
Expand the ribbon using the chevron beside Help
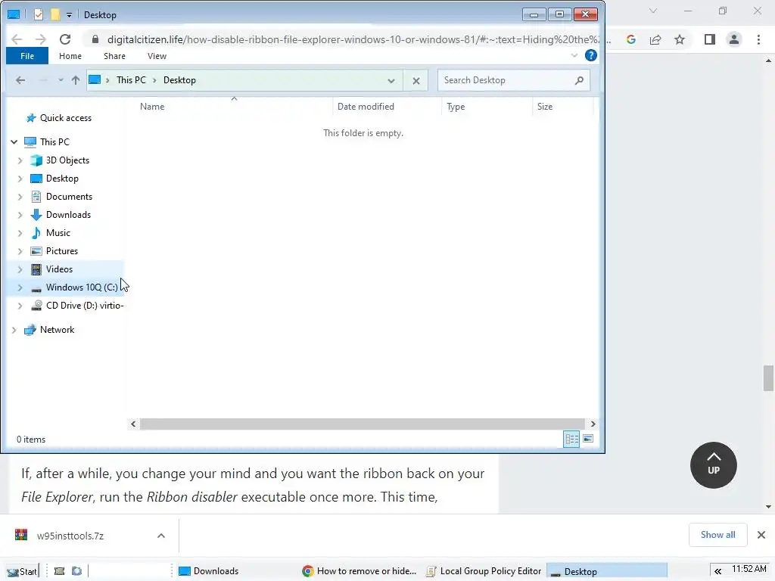pyautogui.click(x=574, y=55)
